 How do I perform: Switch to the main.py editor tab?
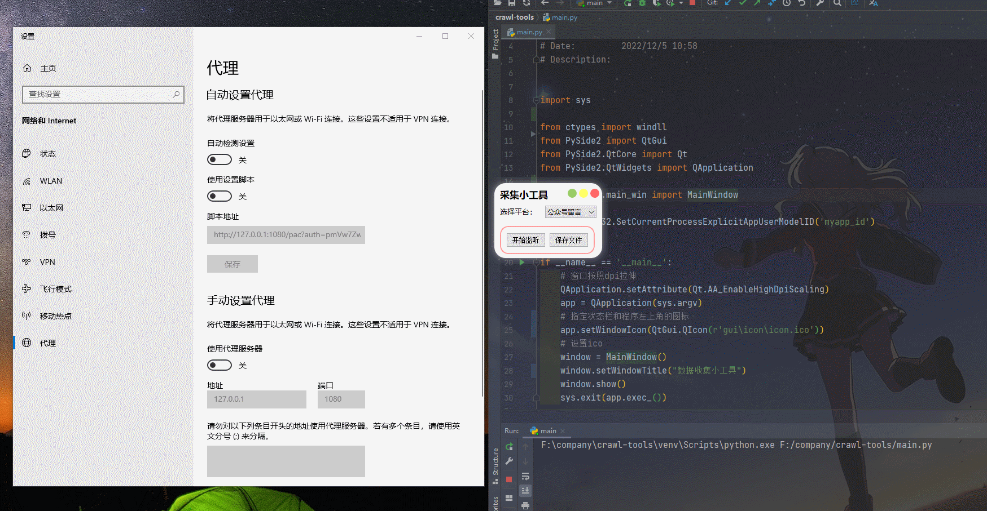529,32
